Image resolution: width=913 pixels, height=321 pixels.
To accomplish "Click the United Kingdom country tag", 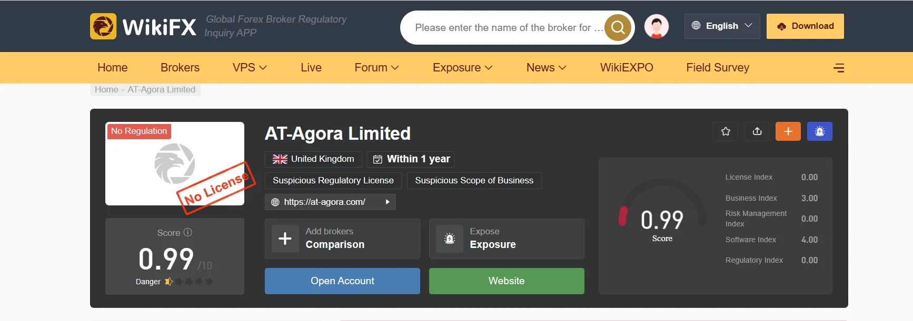I will click(313, 159).
